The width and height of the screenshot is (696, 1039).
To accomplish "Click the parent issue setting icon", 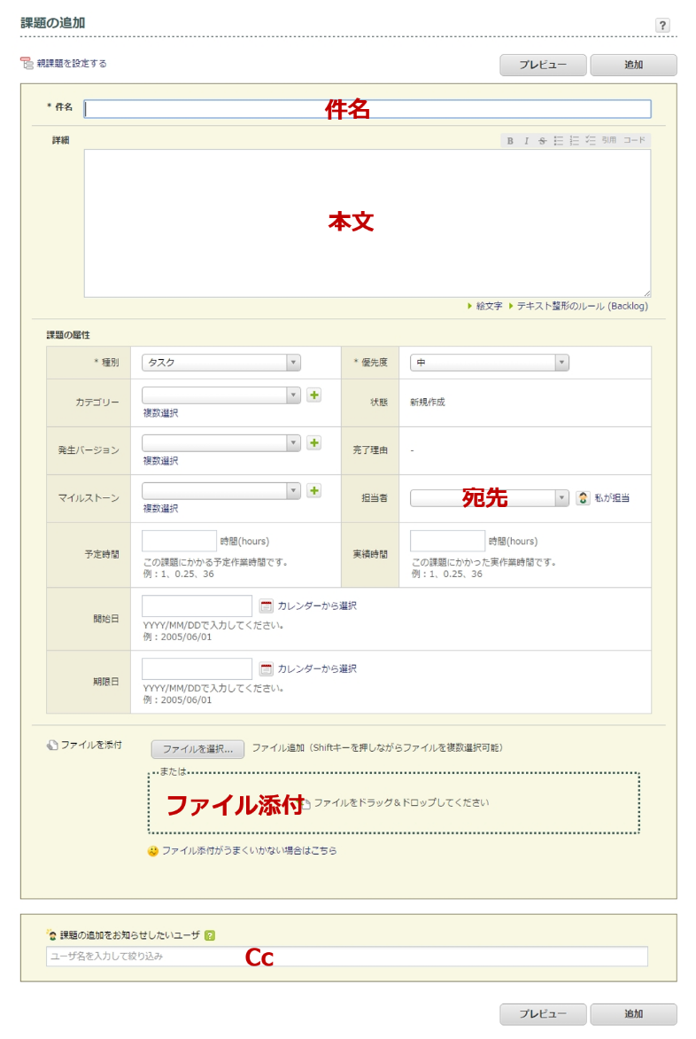I will point(27,64).
